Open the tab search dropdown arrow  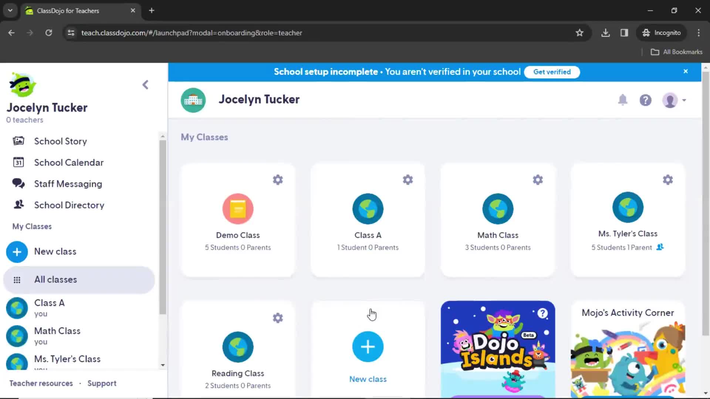click(10, 10)
